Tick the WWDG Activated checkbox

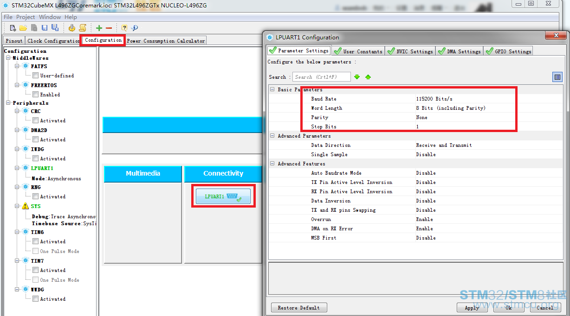35,299
